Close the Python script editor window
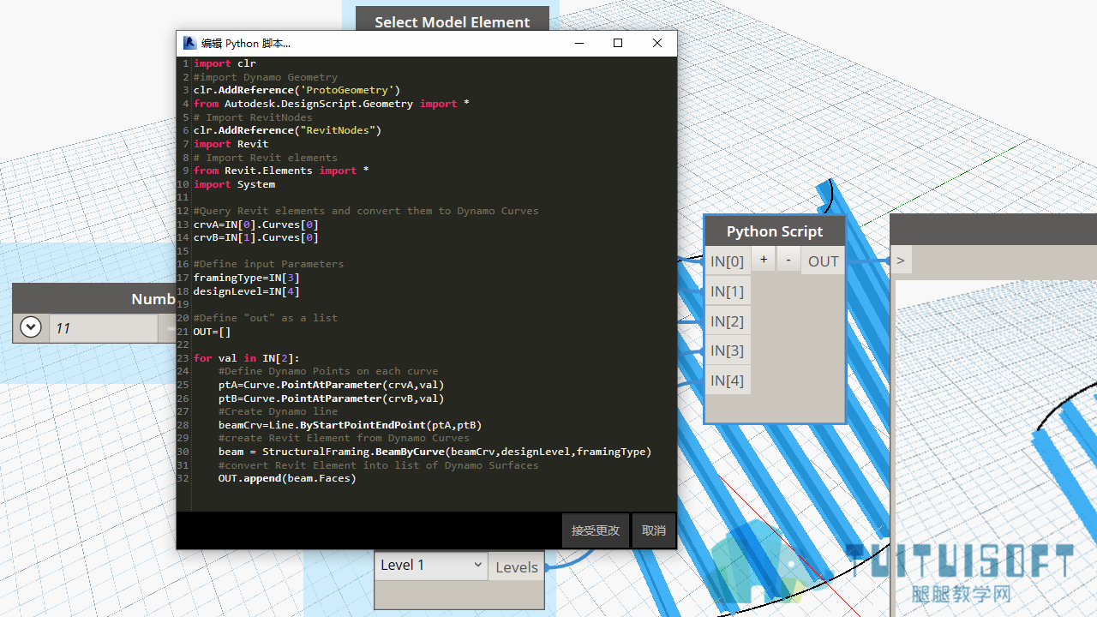1097x617 pixels. click(x=657, y=43)
